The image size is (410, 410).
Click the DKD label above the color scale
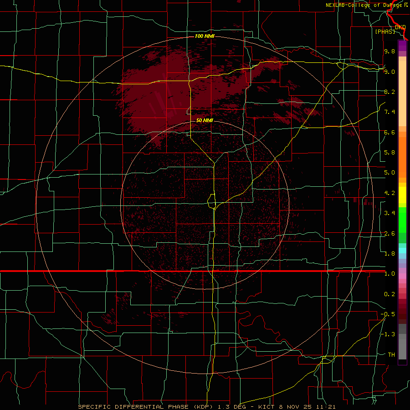400,27
